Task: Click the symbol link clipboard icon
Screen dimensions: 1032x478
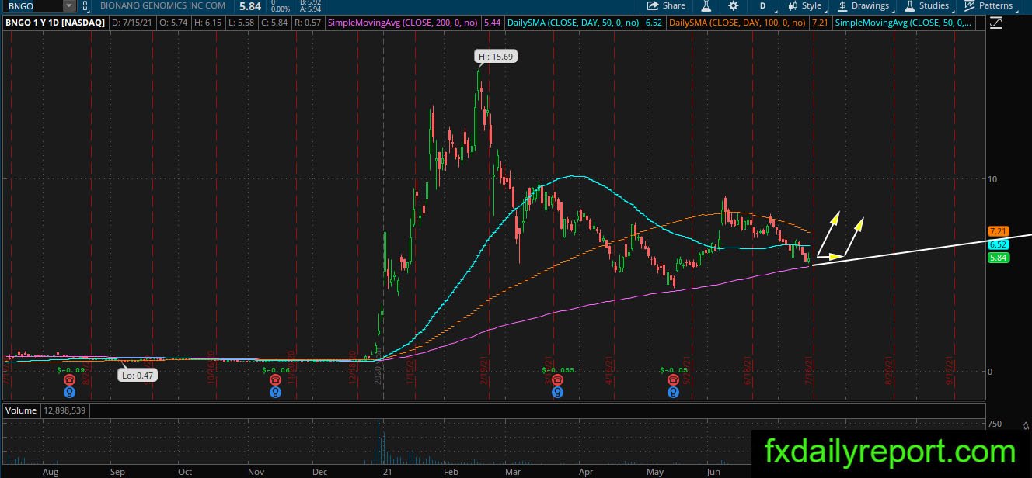Action: (x=84, y=5)
